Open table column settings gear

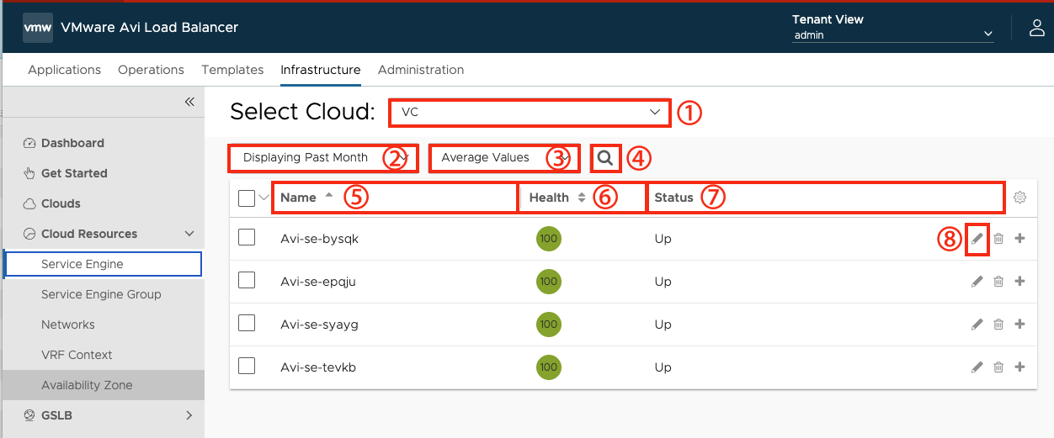[1020, 198]
